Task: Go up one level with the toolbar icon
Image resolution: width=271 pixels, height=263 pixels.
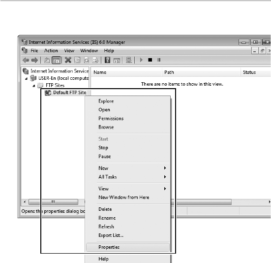Action: pos(47,60)
